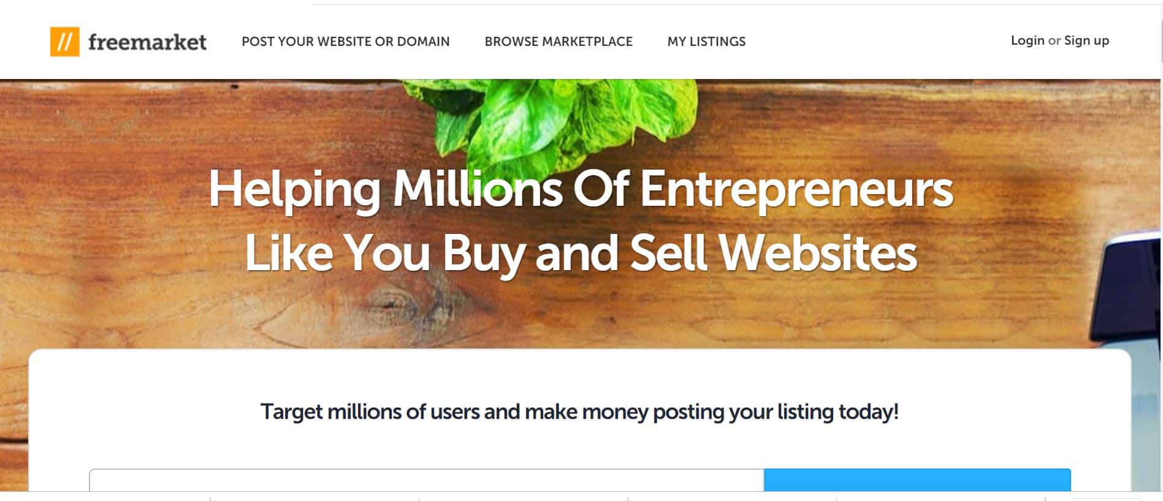
Task: Click empty header space right of My Listings
Action: 877,42
